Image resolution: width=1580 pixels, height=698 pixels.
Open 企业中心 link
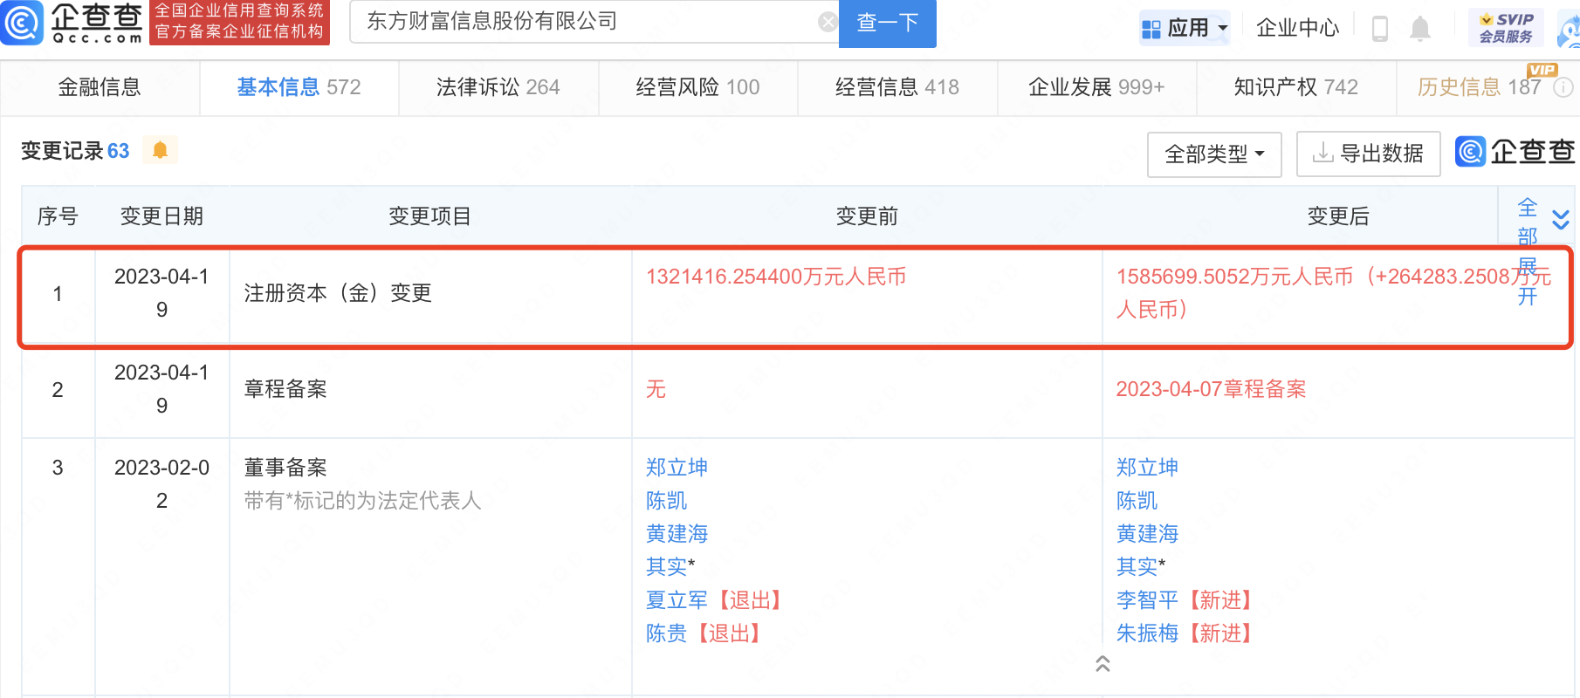pyautogui.click(x=1297, y=28)
